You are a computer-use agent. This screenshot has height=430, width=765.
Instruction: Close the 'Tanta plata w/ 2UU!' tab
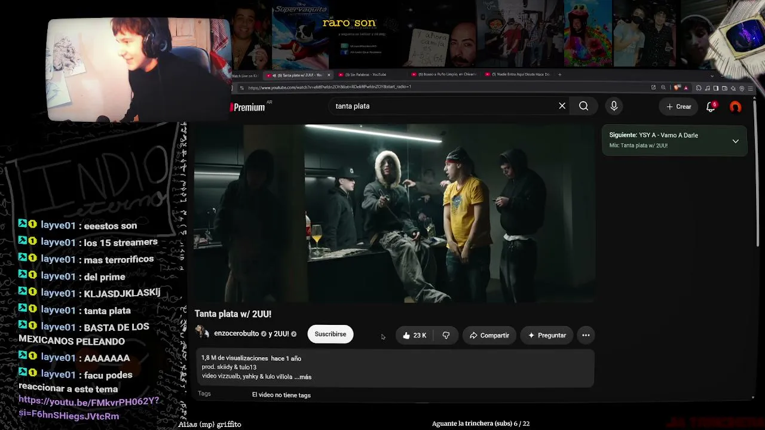tap(329, 75)
